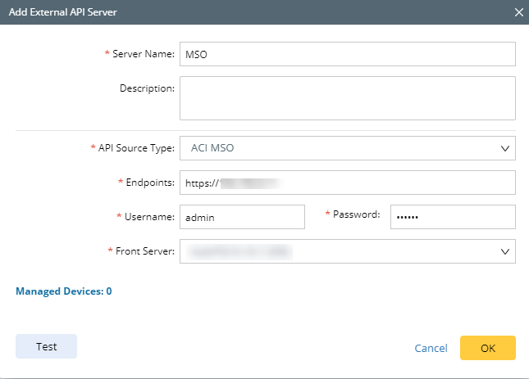Click the Server Name label
529x379 pixels.
click(142, 54)
